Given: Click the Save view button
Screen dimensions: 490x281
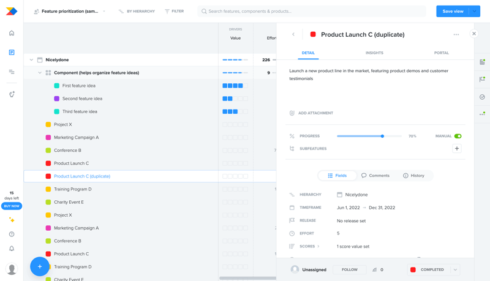Looking at the screenshot, I should pos(453,11).
